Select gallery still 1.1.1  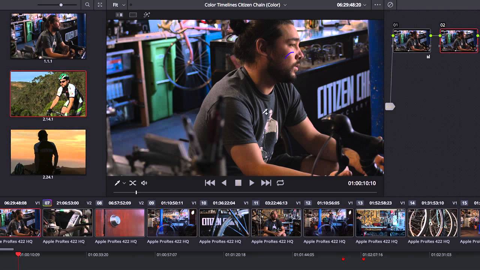[48, 36]
